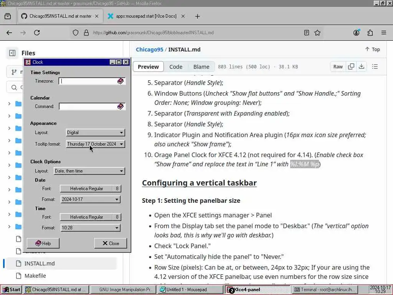Open the document outline list icon

tap(375, 66)
